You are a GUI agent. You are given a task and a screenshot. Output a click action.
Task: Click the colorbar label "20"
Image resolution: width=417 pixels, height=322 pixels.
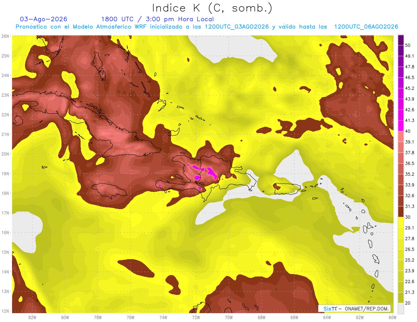408,303
